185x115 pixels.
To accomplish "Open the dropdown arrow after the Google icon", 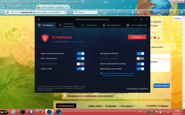I will pyautogui.click(x=167, y=12).
